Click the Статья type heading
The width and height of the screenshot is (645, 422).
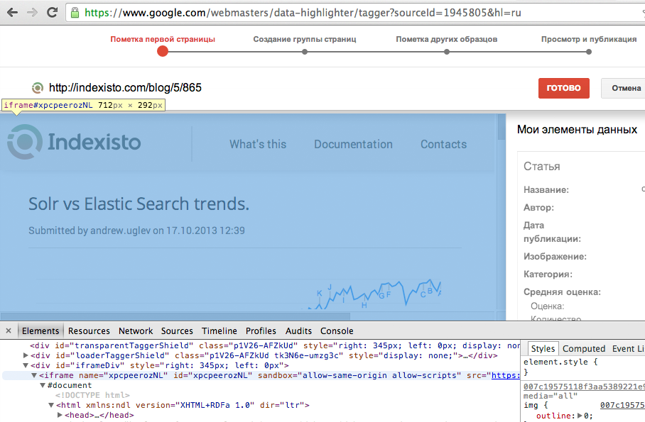[541, 167]
